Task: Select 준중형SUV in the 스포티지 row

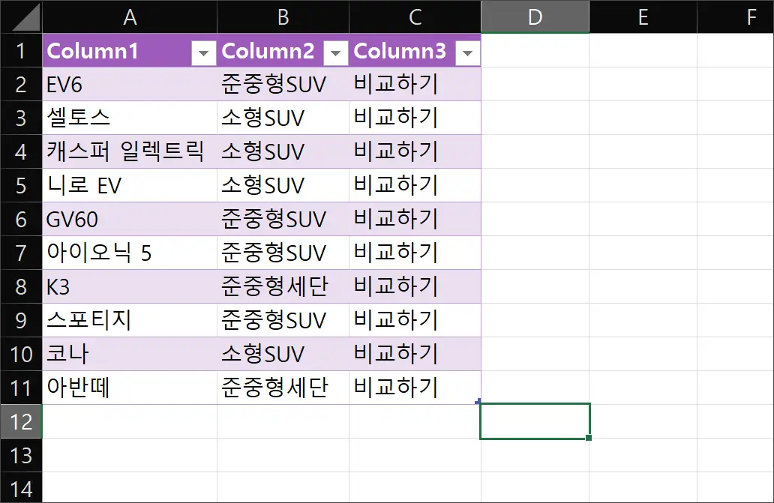Action: [x=283, y=320]
